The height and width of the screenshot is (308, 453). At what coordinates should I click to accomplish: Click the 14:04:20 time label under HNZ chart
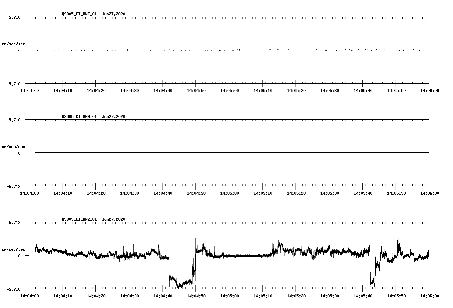(x=96, y=296)
